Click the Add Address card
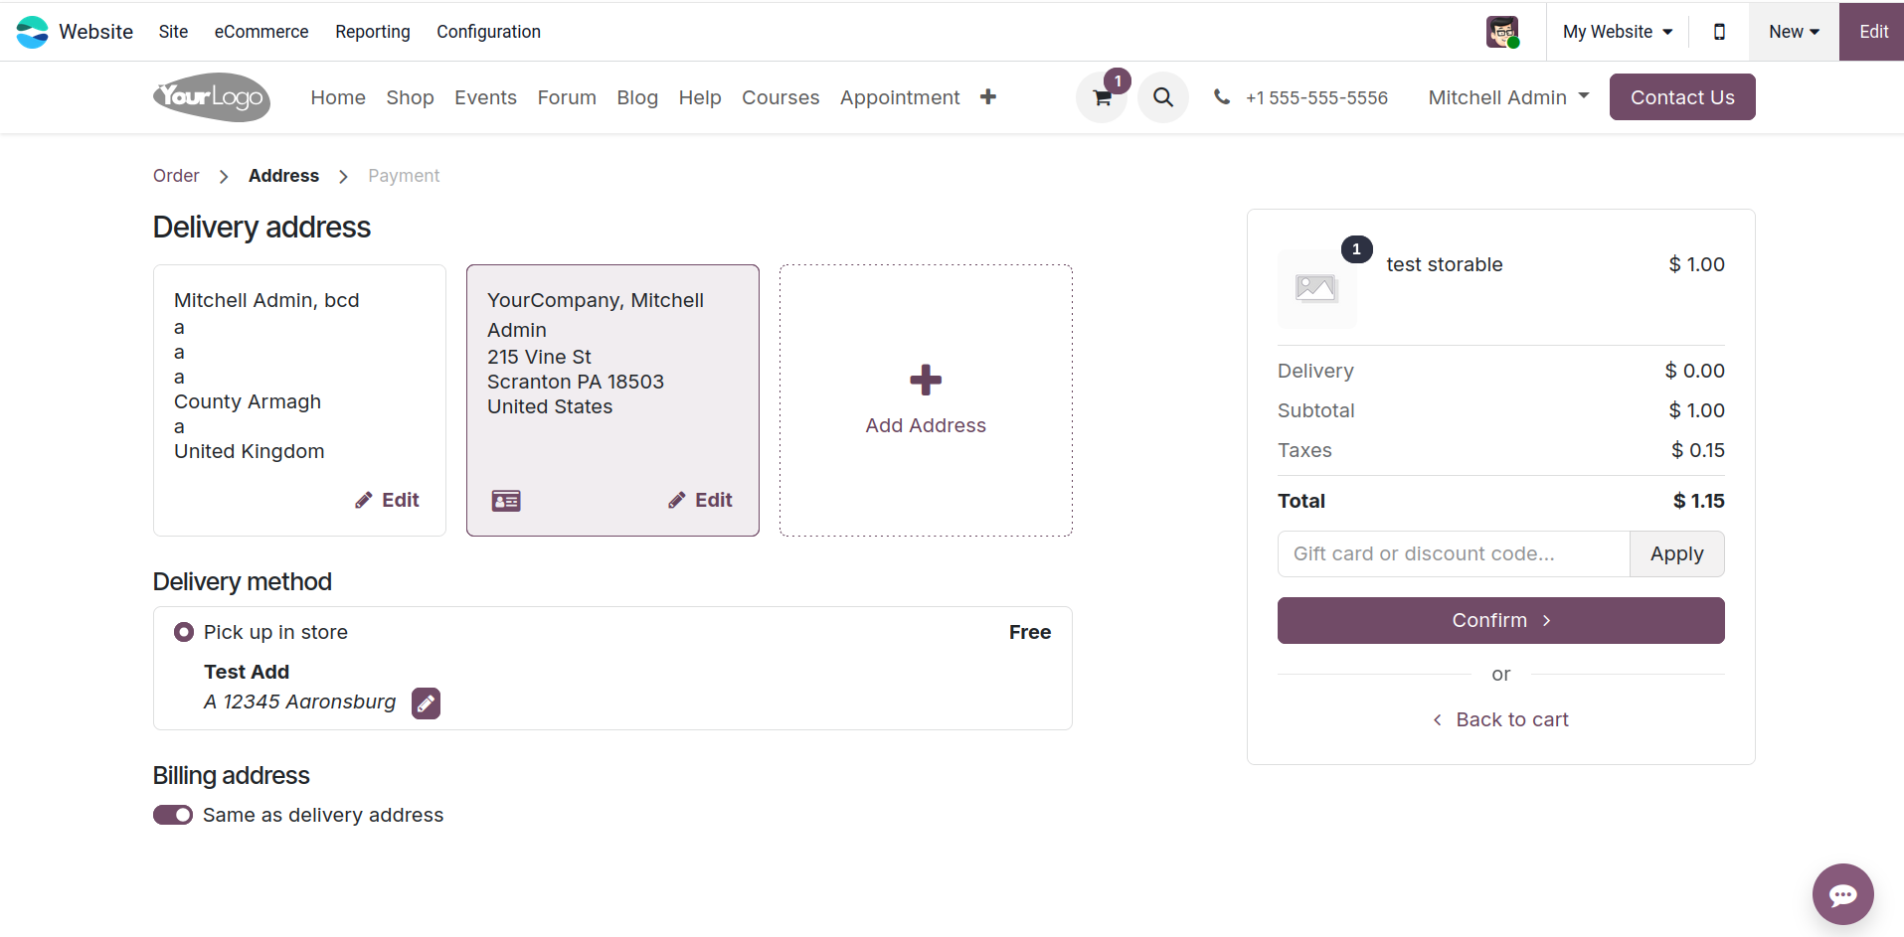The image size is (1904, 937). click(926, 400)
